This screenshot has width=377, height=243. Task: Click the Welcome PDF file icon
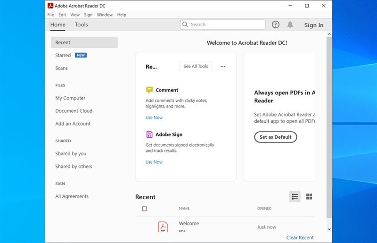tap(163, 227)
